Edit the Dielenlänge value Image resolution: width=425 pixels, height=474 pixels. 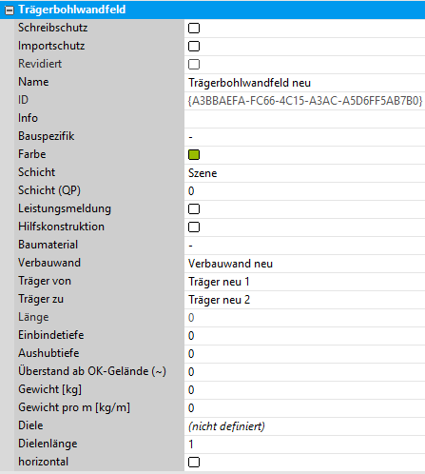point(304,444)
